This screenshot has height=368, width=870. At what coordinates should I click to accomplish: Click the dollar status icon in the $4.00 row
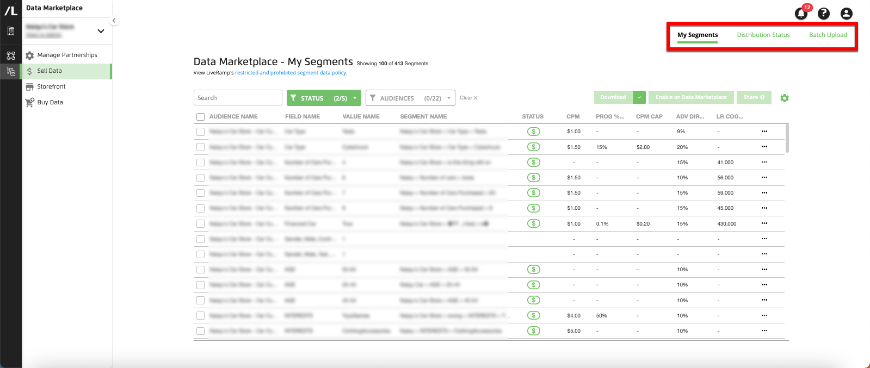(534, 315)
